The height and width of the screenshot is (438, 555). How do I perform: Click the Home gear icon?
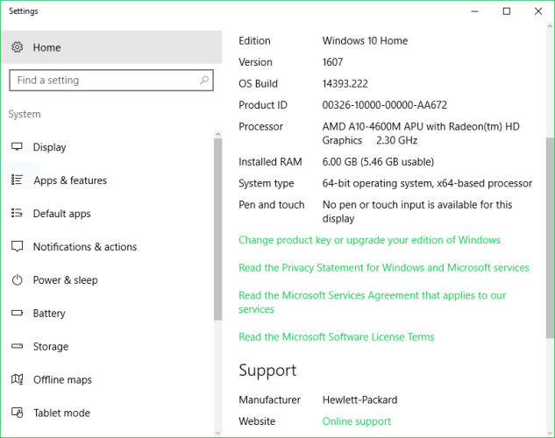pyautogui.click(x=17, y=47)
